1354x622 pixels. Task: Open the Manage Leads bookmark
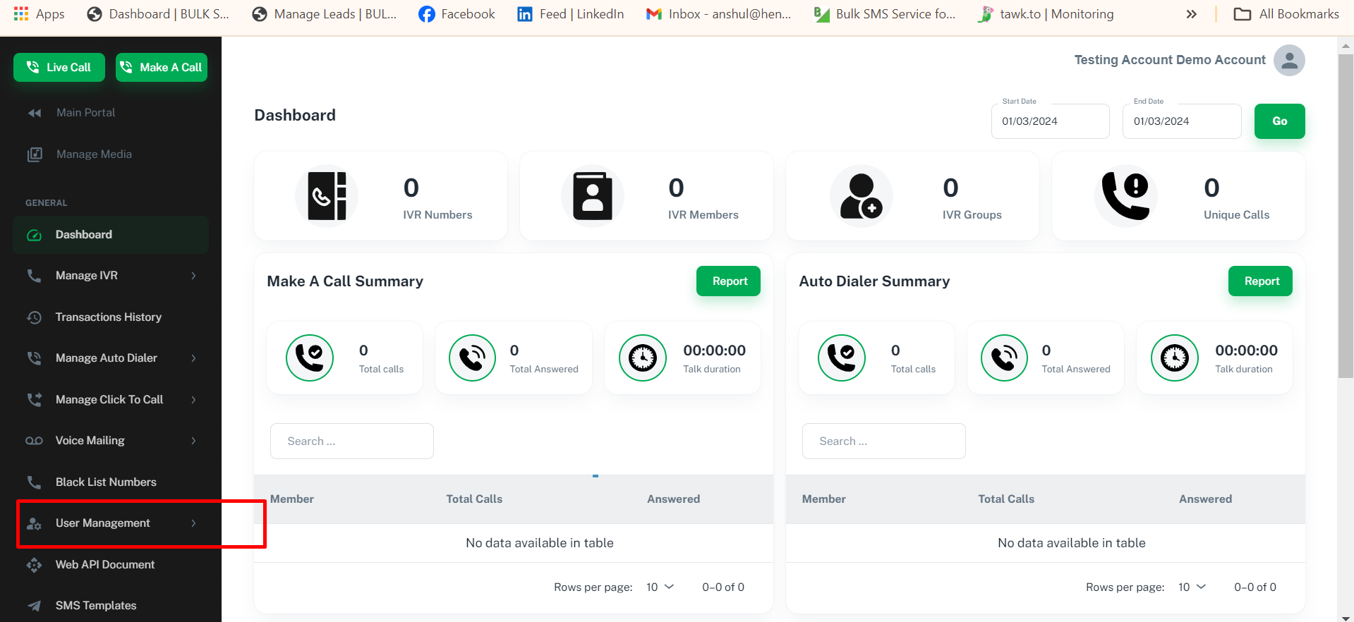[x=325, y=14]
